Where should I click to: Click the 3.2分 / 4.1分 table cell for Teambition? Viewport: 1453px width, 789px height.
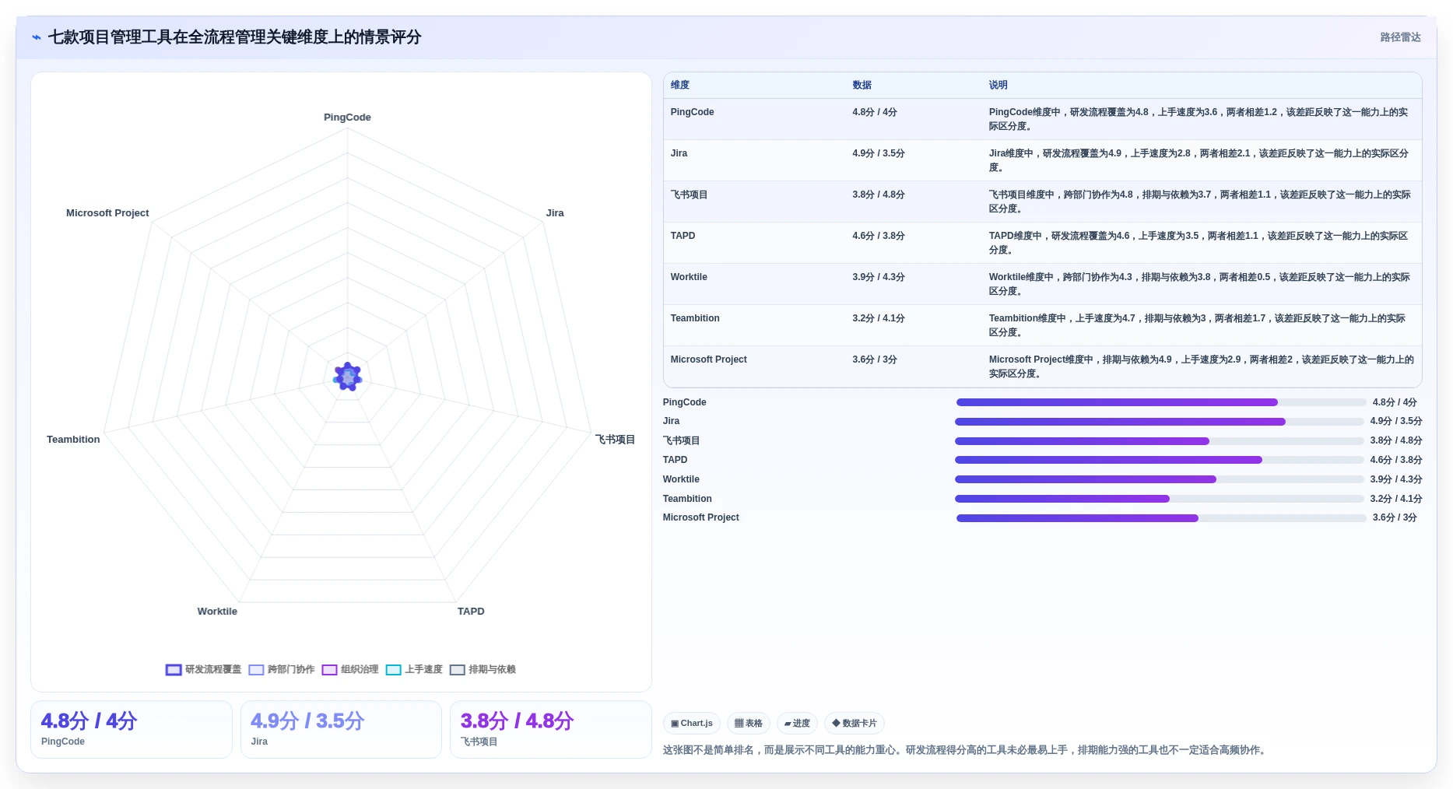click(x=879, y=318)
